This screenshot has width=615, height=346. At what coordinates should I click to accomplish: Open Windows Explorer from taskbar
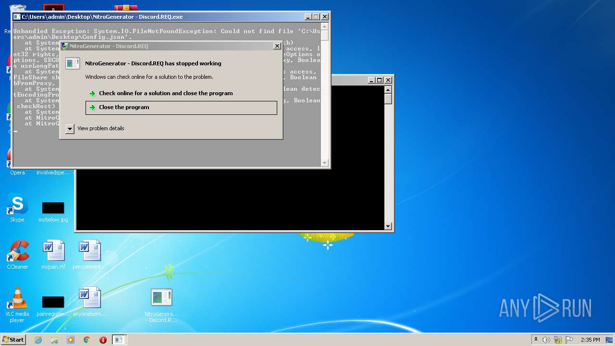click(x=54, y=340)
